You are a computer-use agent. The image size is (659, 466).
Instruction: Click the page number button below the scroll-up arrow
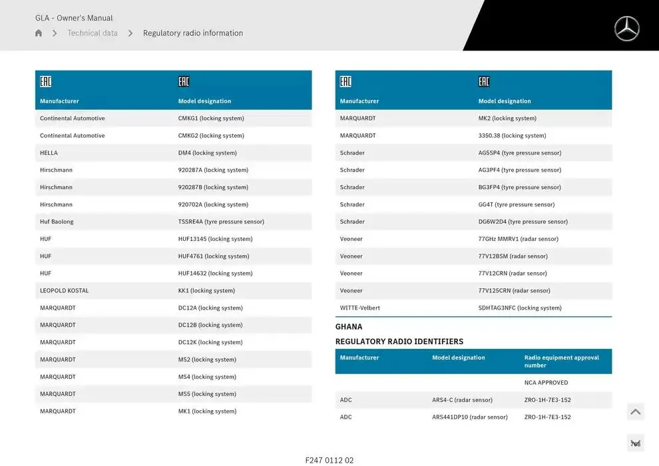635,443
